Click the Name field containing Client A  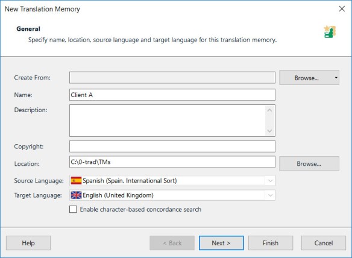coord(172,95)
